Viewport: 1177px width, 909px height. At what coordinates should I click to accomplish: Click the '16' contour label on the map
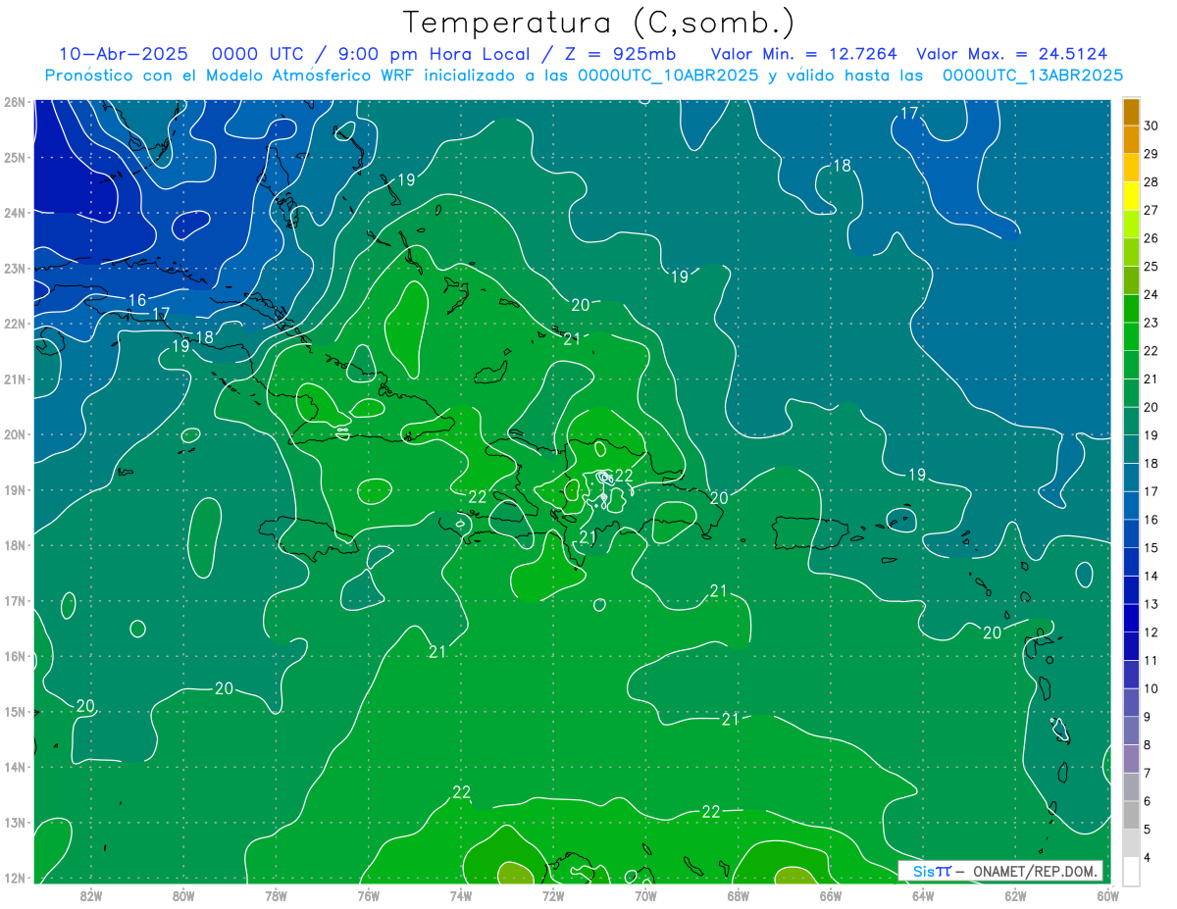tap(137, 300)
